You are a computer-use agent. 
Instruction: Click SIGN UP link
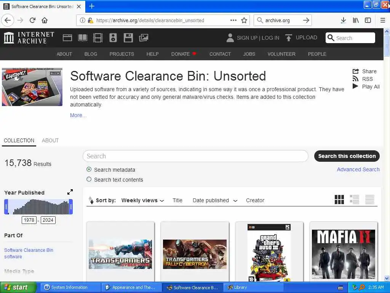(x=247, y=38)
